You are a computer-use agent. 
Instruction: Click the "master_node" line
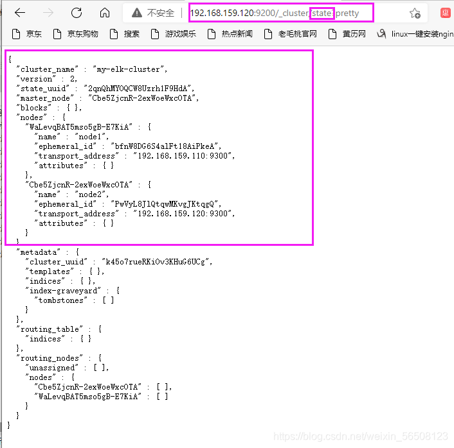pyautogui.click(x=107, y=98)
